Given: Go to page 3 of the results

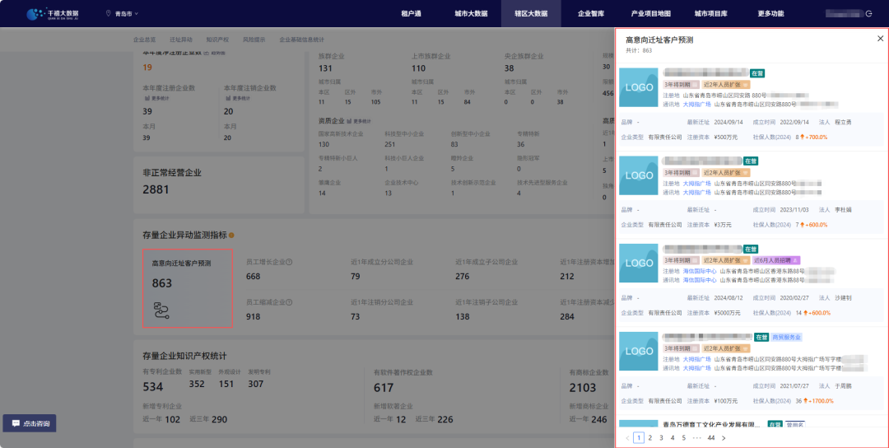Looking at the screenshot, I should point(661,438).
